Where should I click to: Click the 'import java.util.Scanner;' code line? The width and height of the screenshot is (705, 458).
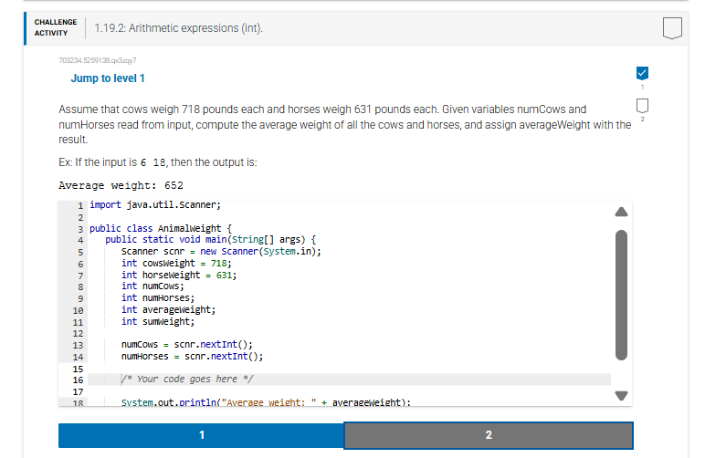click(x=155, y=205)
